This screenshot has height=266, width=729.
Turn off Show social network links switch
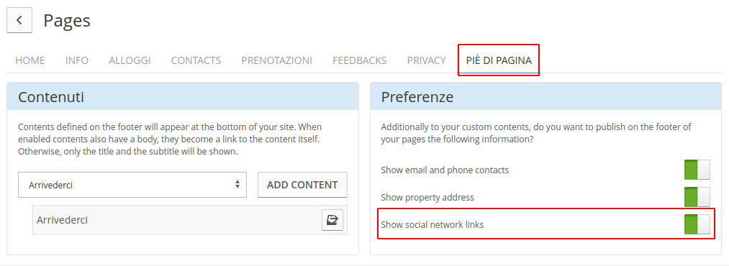pos(697,225)
